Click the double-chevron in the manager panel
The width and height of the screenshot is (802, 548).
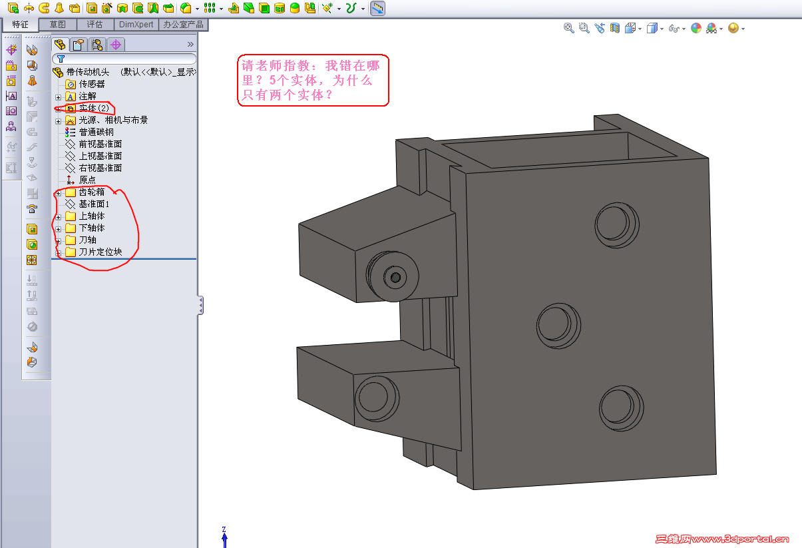[190, 45]
